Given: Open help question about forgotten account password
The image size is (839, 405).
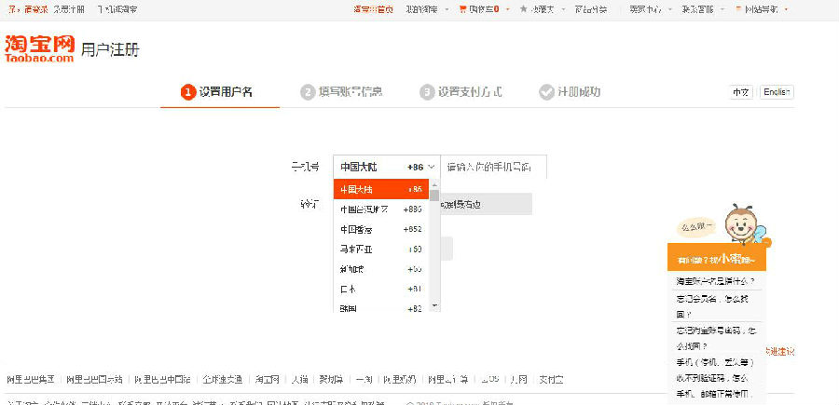Looking at the screenshot, I should pyautogui.click(x=717, y=338).
